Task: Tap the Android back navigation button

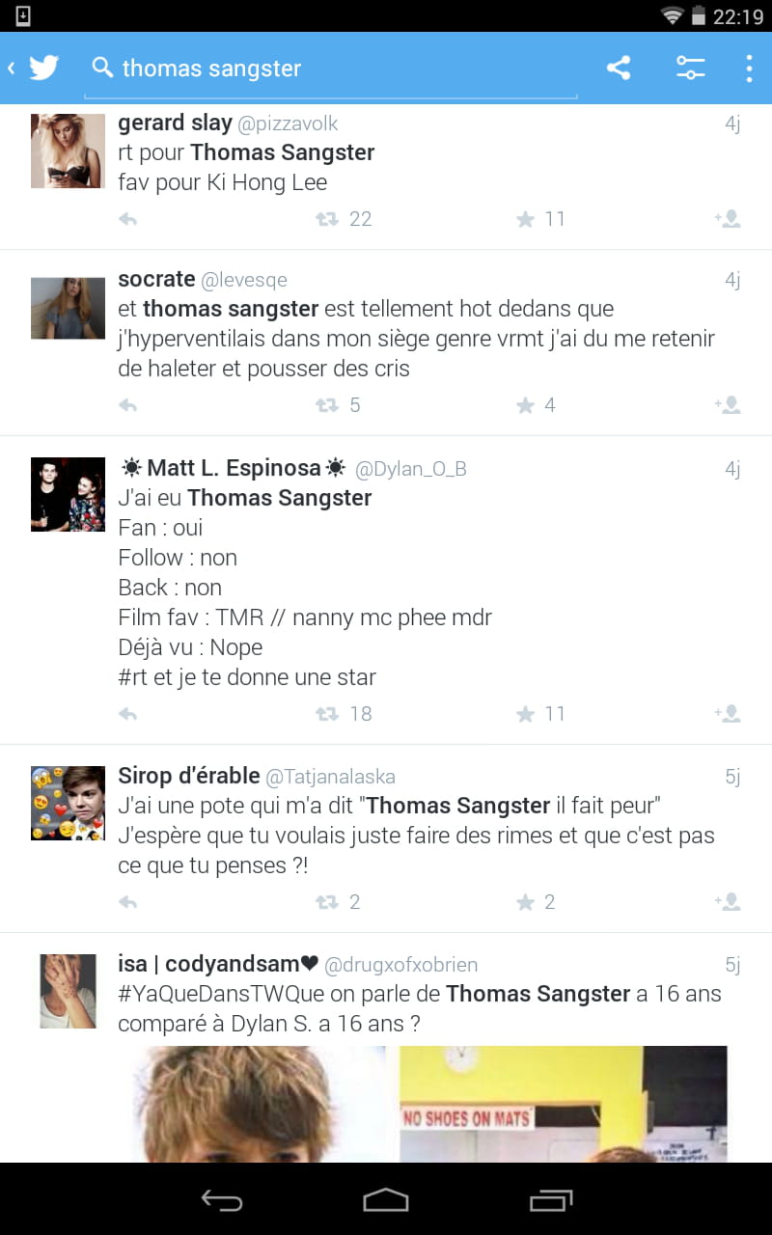Action: [x=221, y=1199]
